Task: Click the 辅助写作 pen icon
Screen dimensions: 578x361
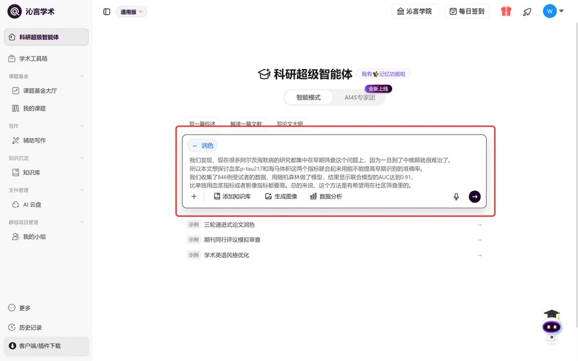Action: (16, 140)
